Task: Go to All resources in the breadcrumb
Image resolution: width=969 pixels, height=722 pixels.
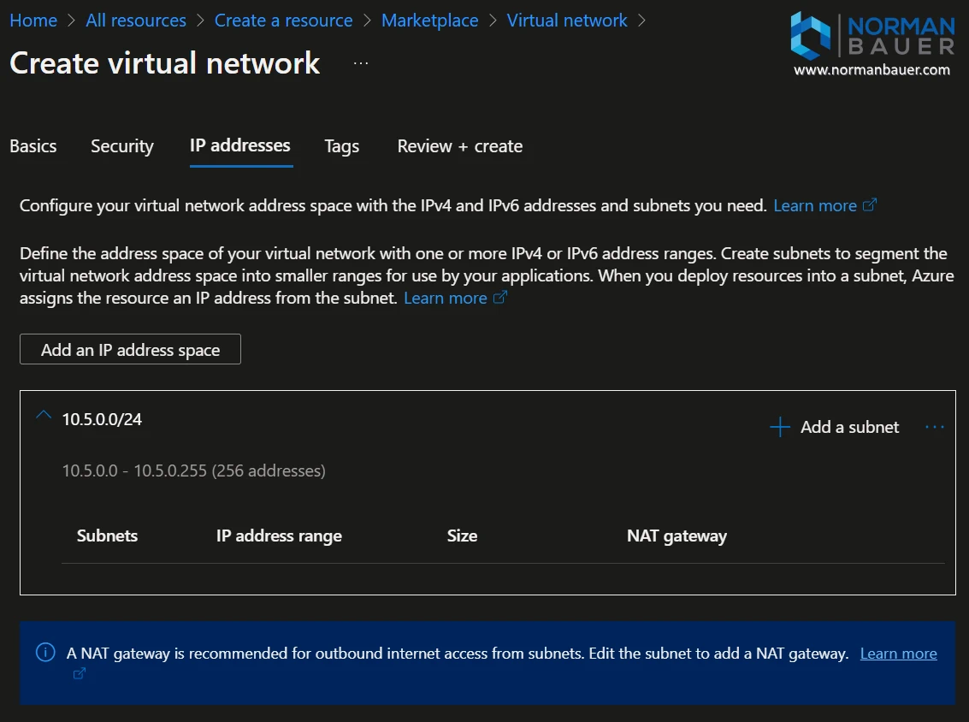Action: coord(136,21)
